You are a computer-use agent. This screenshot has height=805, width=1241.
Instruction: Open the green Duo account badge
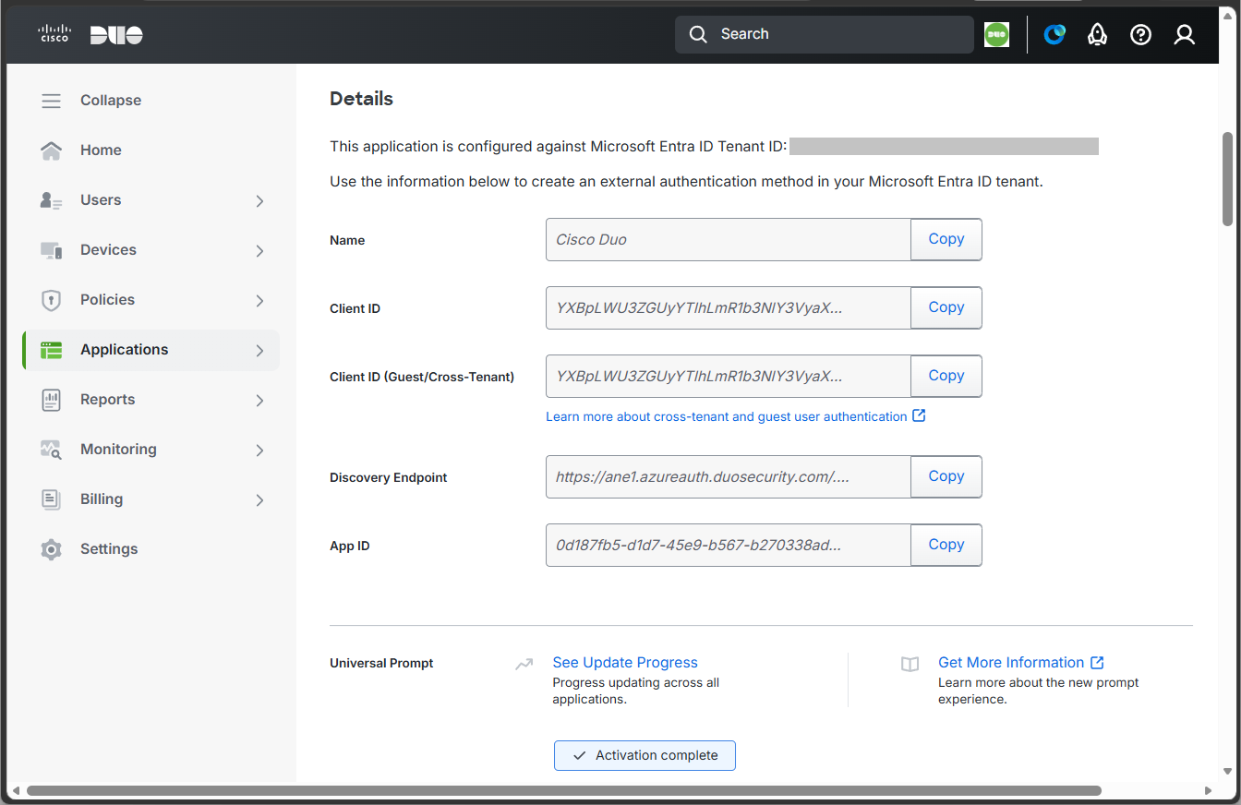click(996, 34)
